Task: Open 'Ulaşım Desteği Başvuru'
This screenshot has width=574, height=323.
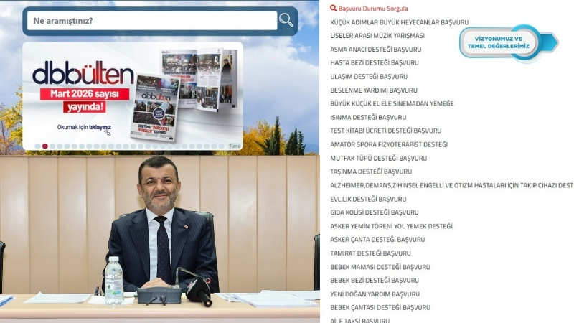Action: tap(369, 77)
